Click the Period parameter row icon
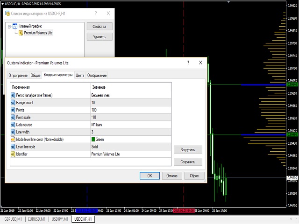Screen dimensions: 299x224 (13, 95)
